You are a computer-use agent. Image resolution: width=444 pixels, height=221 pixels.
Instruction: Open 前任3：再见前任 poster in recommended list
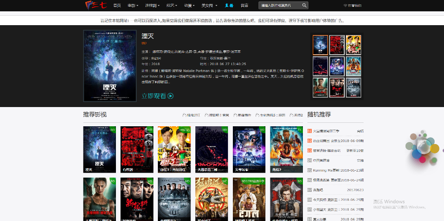tap(174, 149)
